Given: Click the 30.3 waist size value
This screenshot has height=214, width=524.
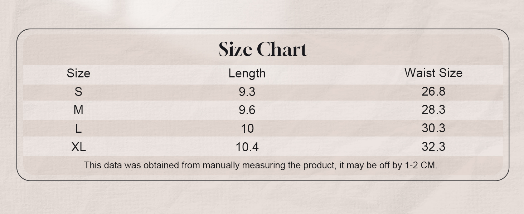Looking at the screenshot, I should (x=433, y=128).
